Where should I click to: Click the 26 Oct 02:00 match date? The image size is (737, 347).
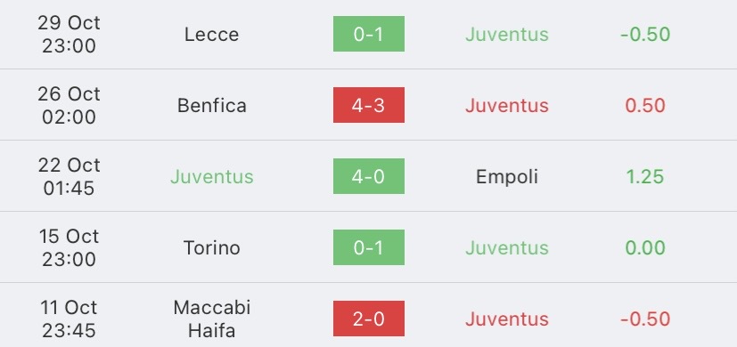70,105
